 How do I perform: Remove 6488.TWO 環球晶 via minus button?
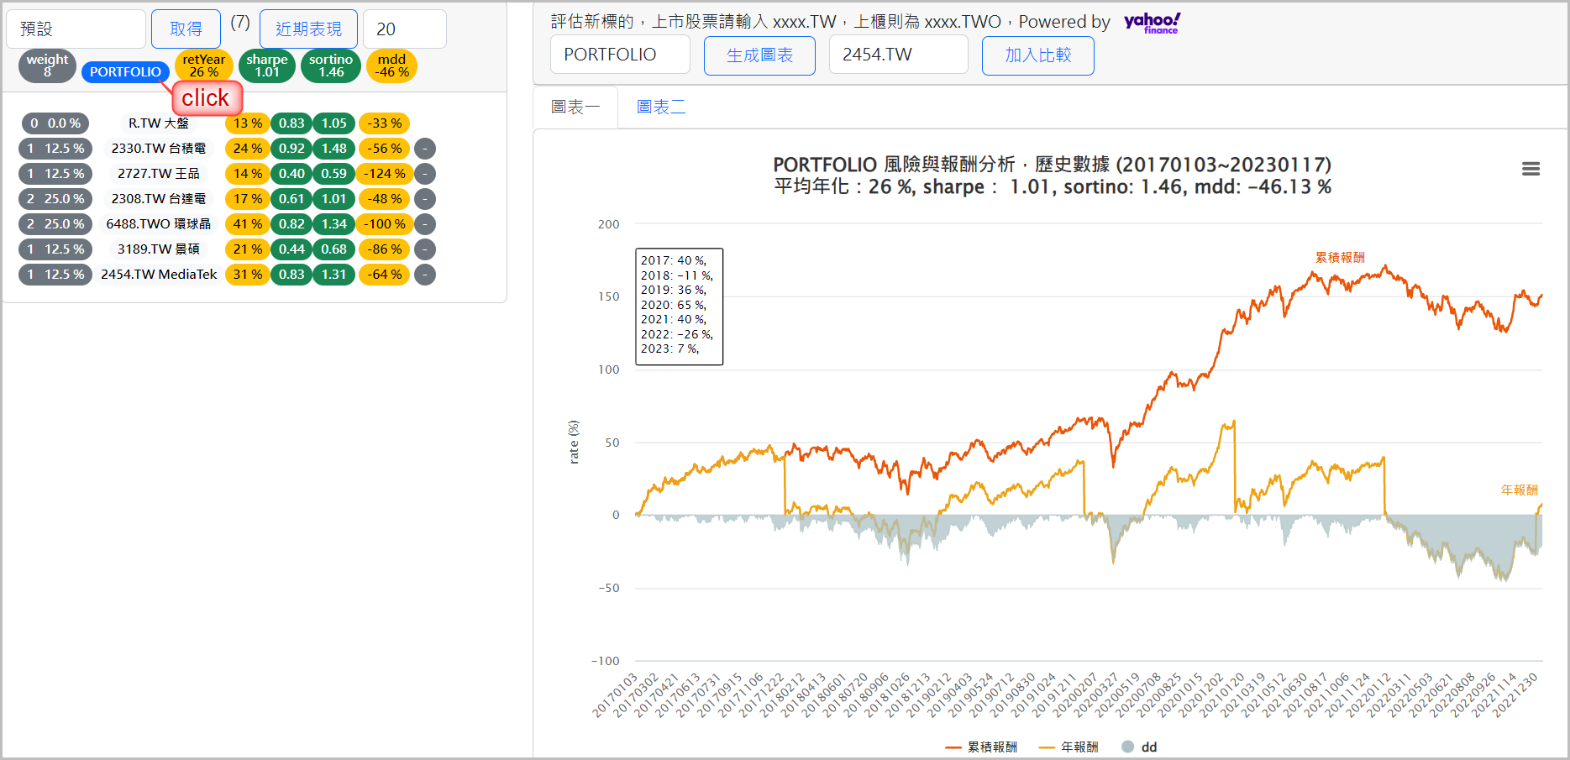point(425,224)
